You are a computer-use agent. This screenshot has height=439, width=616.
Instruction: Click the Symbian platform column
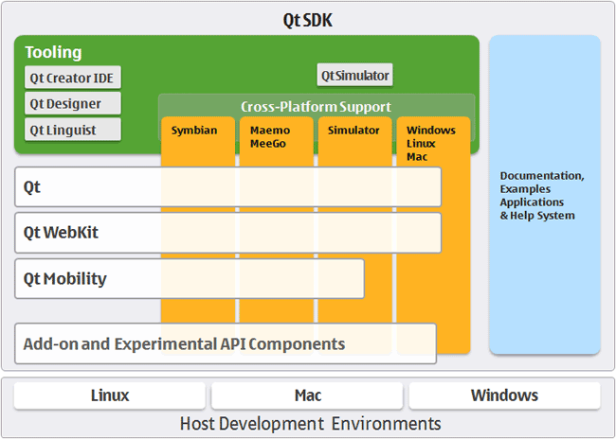coord(197,131)
